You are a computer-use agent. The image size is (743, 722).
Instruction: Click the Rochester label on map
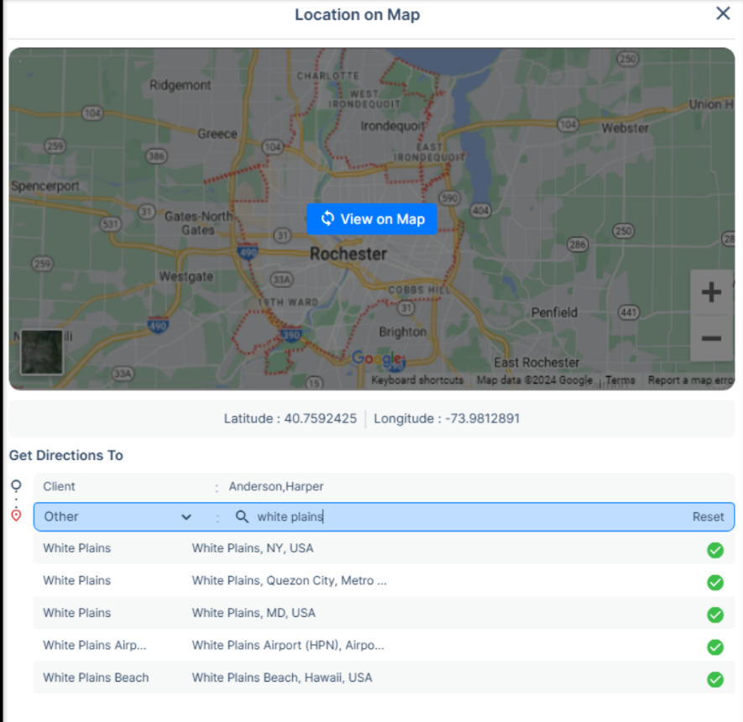(348, 254)
